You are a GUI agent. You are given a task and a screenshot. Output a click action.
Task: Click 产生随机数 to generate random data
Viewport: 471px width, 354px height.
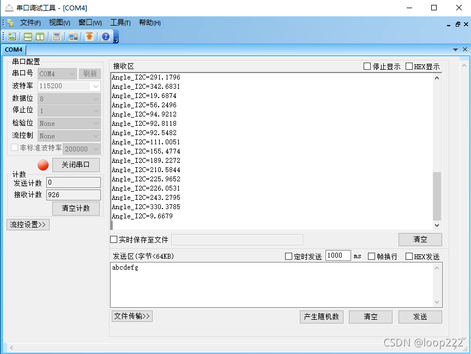click(x=321, y=316)
